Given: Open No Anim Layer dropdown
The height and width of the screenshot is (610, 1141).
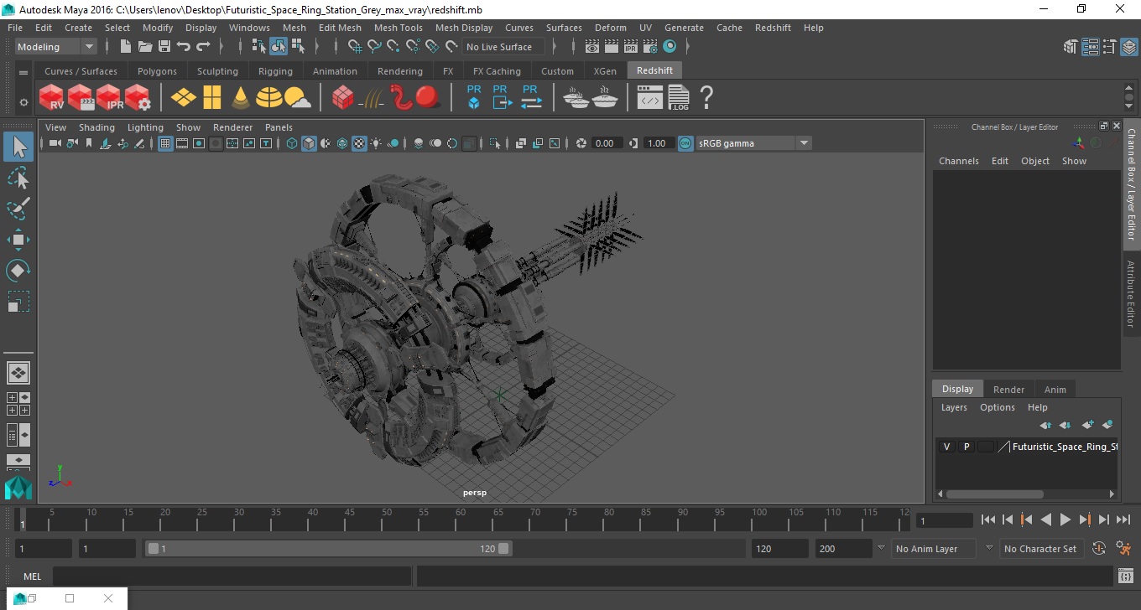Looking at the screenshot, I should (x=934, y=549).
